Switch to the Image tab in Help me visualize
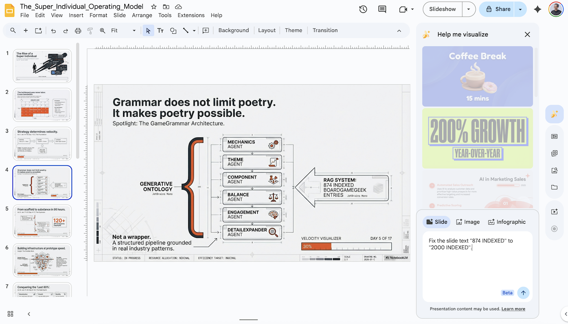The image size is (568, 324). [x=468, y=221]
